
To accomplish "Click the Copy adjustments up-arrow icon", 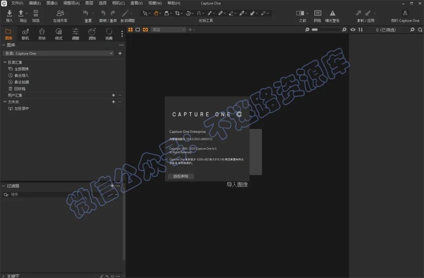I will point(358,13).
